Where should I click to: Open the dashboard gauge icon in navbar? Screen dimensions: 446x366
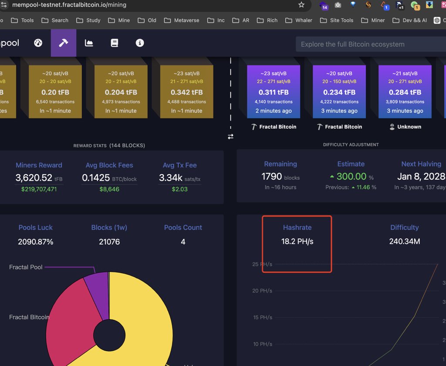(38, 43)
